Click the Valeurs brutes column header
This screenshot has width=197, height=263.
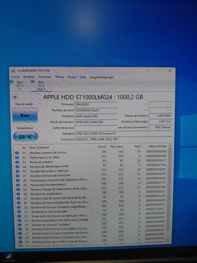[x=158, y=146]
